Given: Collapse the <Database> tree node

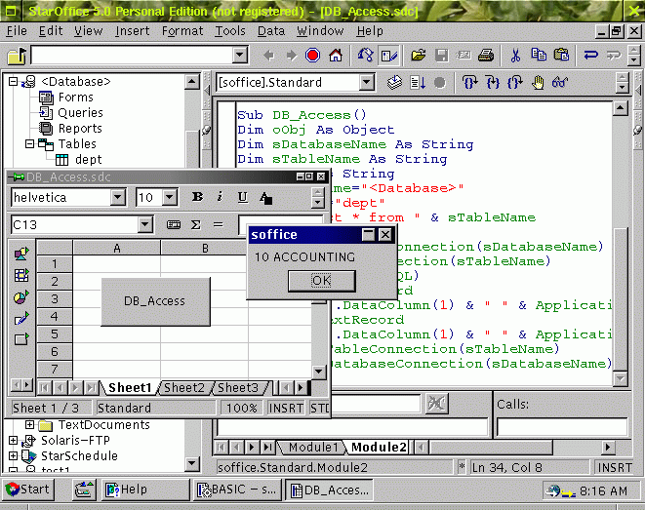Looking at the screenshot, I should [x=13, y=81].
